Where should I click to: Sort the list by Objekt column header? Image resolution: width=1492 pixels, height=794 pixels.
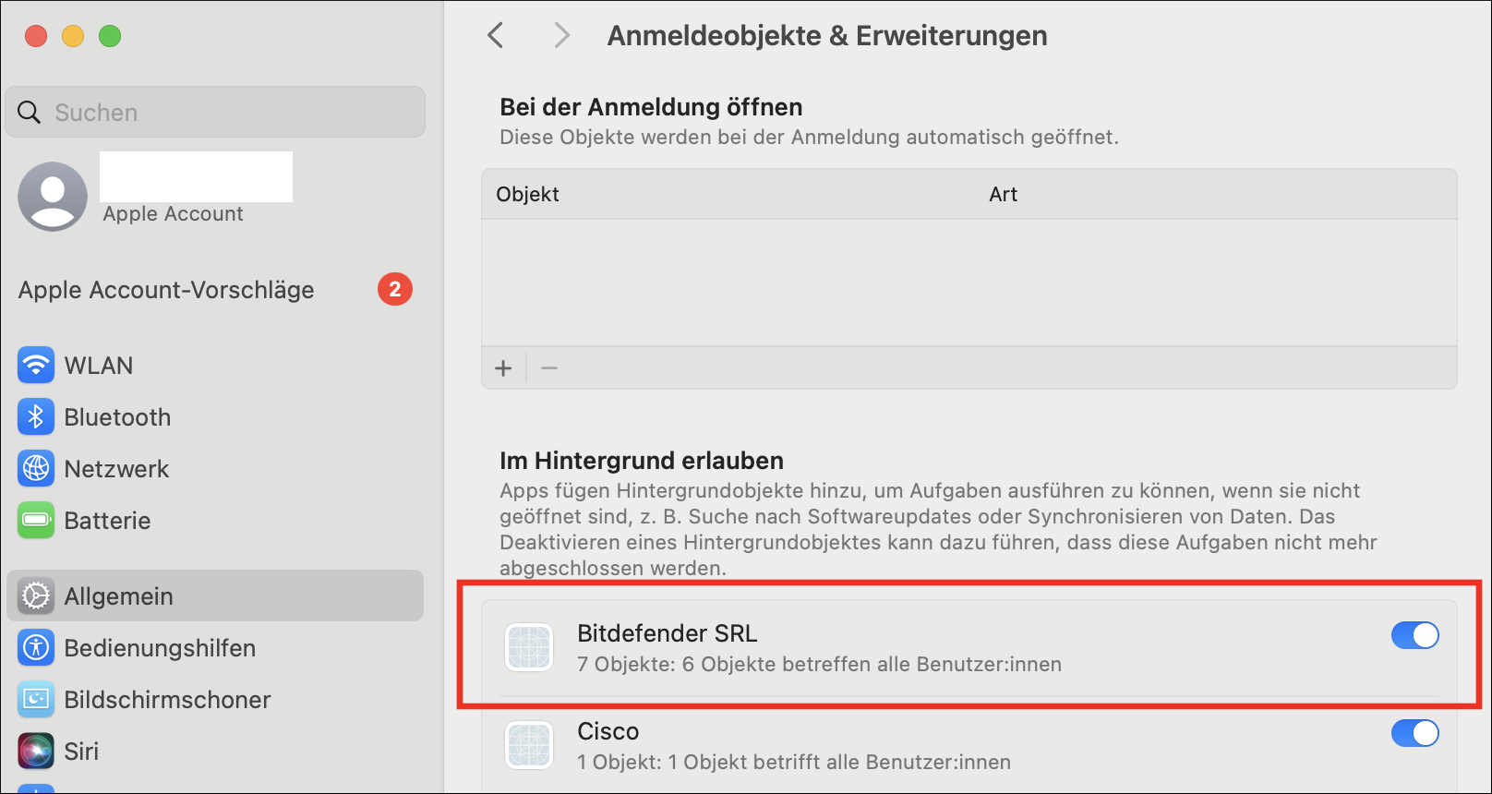(528, 194)
